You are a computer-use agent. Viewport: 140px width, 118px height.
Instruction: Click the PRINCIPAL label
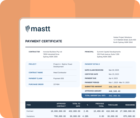(89, 52)
